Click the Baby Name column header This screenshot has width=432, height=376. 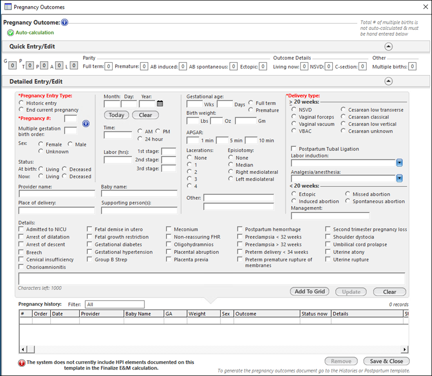point(144,314)
